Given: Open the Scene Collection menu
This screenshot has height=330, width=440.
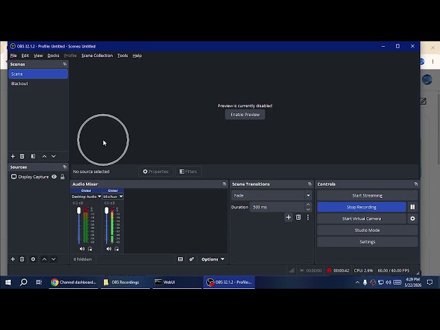Looking at the screenshot, I should 97,56.
